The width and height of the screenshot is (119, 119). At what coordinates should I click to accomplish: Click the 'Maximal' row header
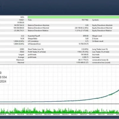(x=21, y=63)
